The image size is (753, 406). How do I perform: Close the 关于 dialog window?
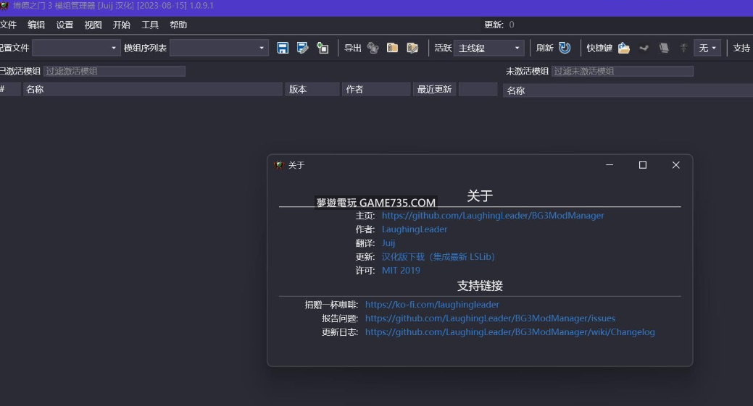675,165
